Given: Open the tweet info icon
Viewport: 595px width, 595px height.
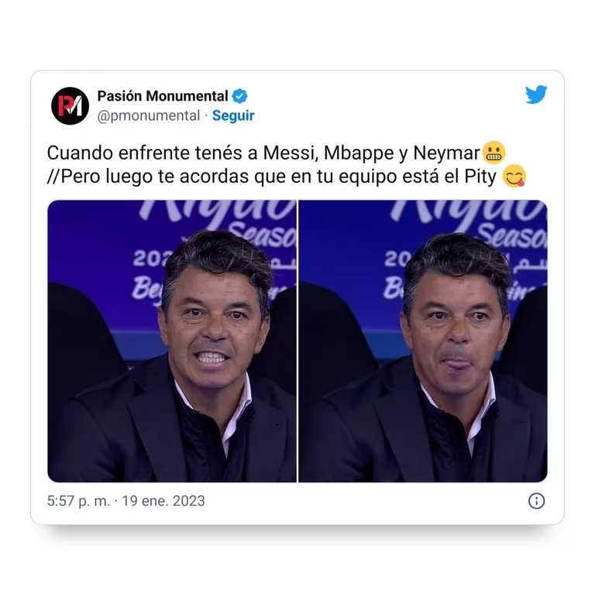Looking at the screenshot, I should [x=536, y=501].
